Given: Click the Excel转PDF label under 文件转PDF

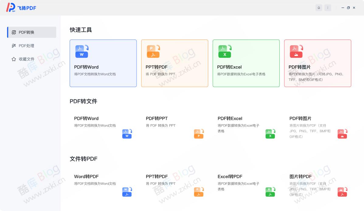Looking at the screenshot, I should [x=230, y=176].
